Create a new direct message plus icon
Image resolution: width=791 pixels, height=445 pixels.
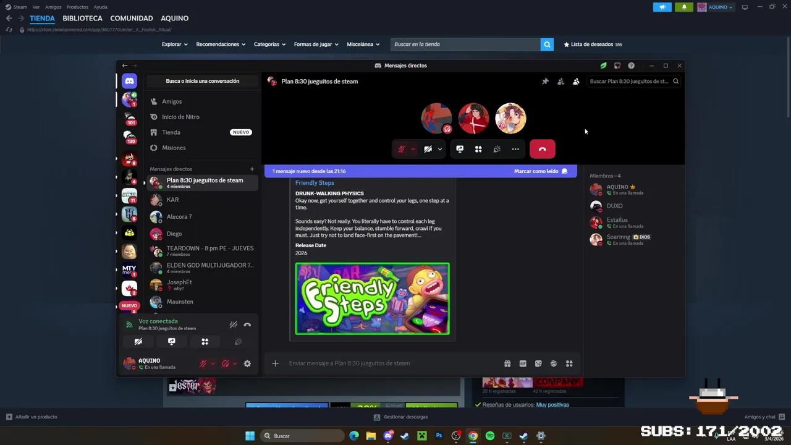(252, 169)
